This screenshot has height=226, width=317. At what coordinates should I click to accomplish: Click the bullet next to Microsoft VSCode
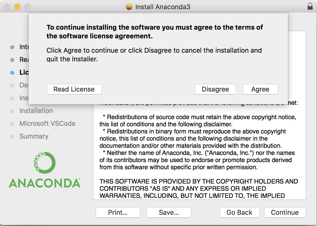[x=12, y=124]
